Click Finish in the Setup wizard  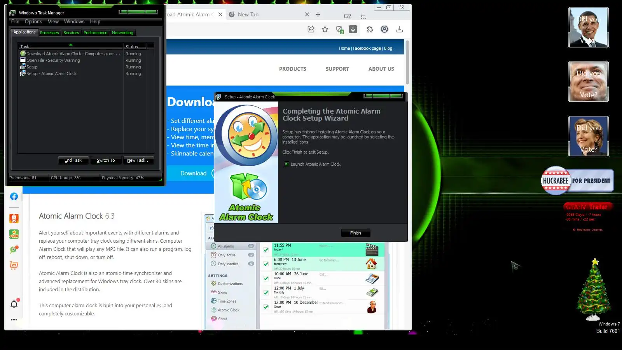coord(356,233)
